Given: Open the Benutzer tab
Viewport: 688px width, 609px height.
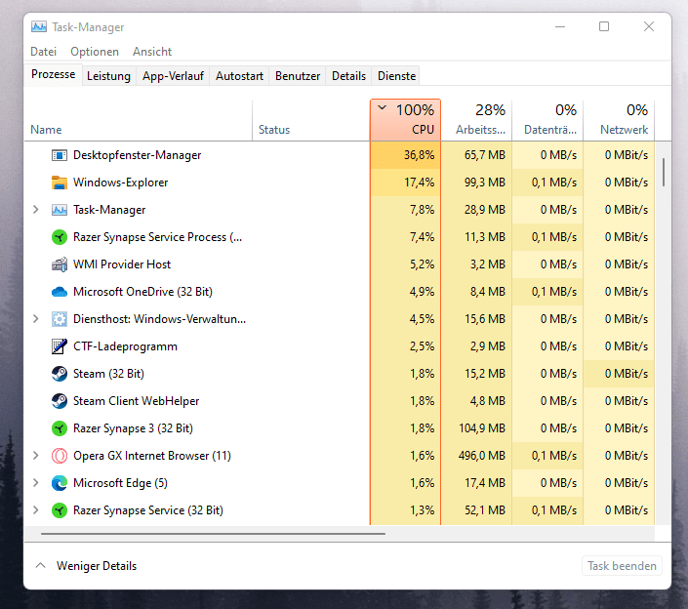Looking at the screenshot, I should [298, 76].
